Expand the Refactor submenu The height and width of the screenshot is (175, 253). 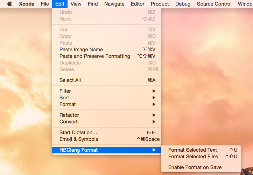point(106,115)
